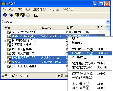This screenshot has width=113, height=91.
Task: Sort by サイズ column header
Action: [99, 27]
